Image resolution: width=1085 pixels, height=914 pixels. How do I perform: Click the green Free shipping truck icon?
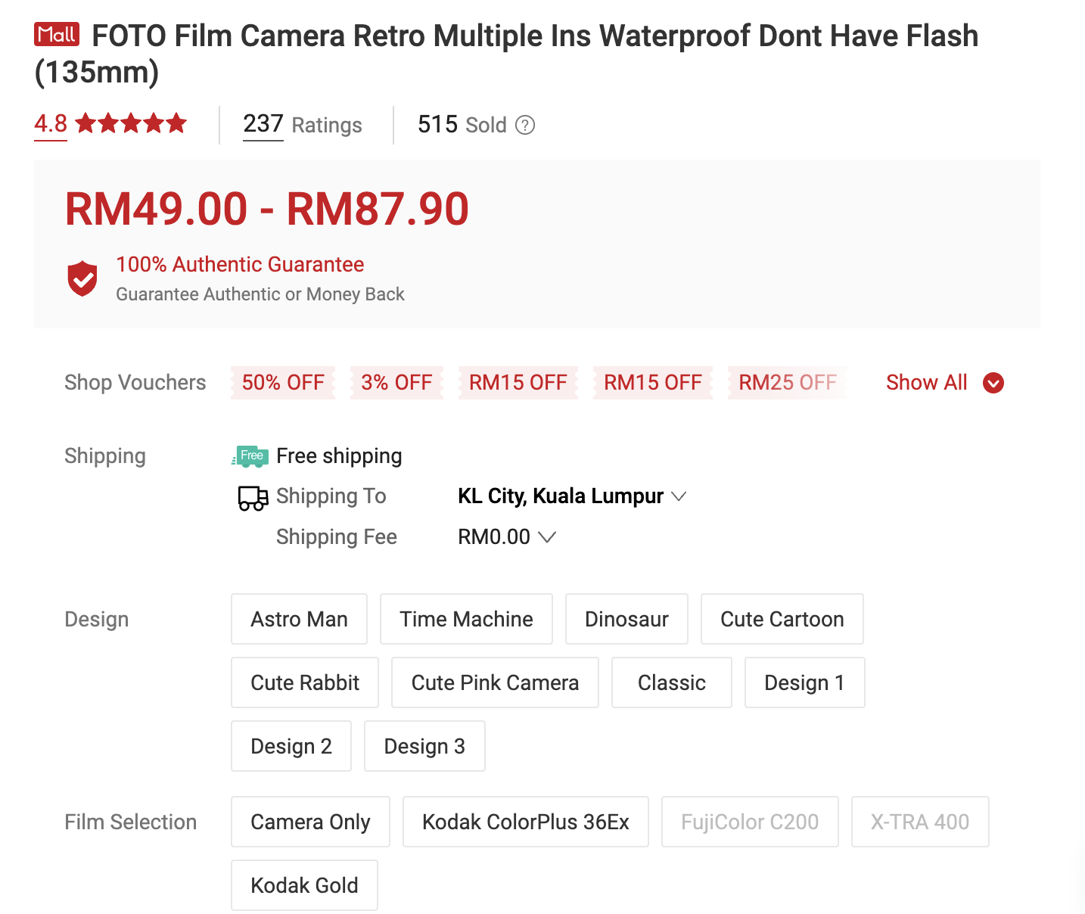250,456
